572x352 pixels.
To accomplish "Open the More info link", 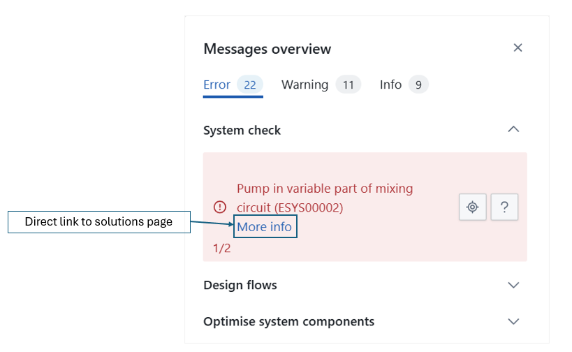I will (265, 227).
